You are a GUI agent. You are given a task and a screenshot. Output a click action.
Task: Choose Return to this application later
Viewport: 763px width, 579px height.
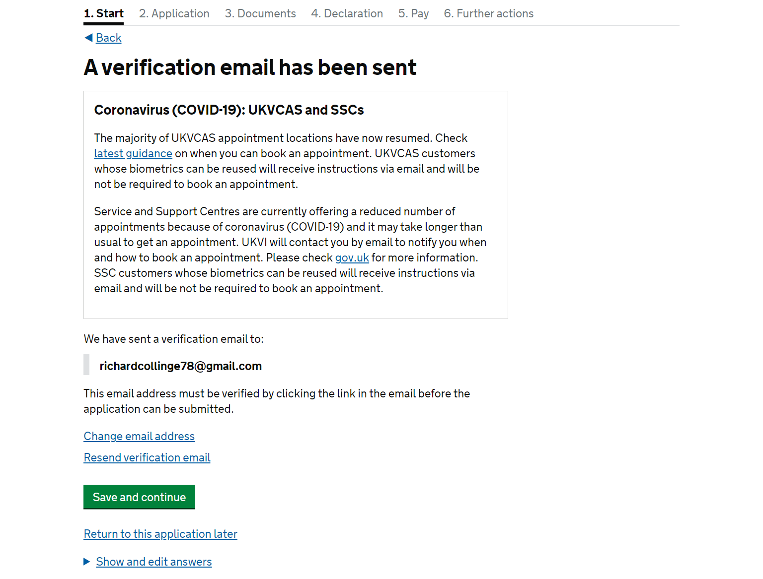tap(160, 534)
